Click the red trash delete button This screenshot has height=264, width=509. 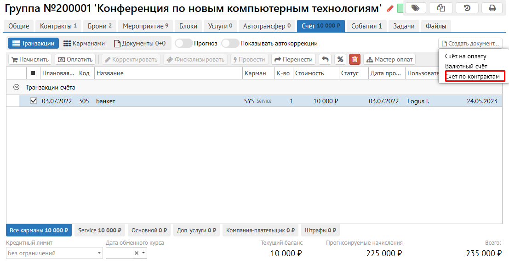coord(355,59)
